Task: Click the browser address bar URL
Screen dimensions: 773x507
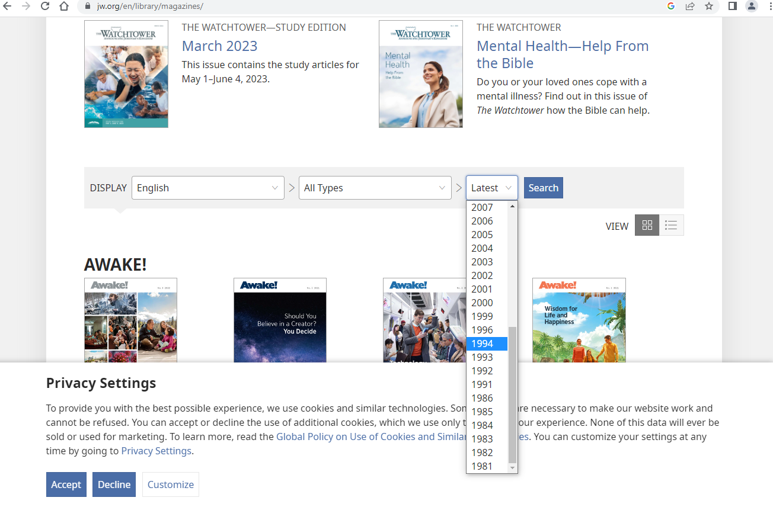Action: 150,7
